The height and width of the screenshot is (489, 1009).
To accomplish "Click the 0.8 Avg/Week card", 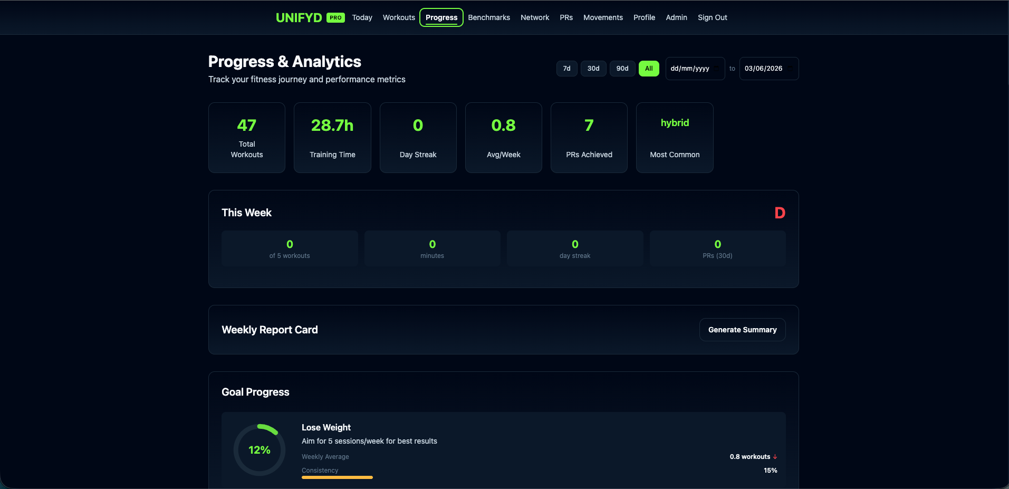I will 504,138.
